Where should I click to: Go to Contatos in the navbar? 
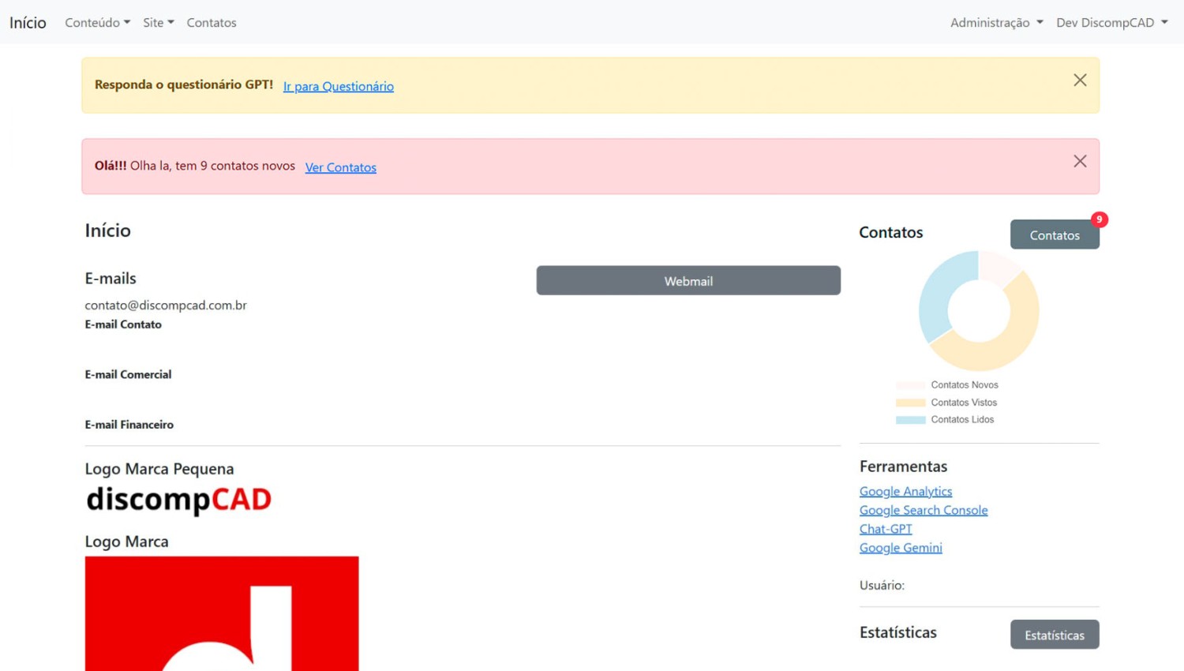(212, 23)
